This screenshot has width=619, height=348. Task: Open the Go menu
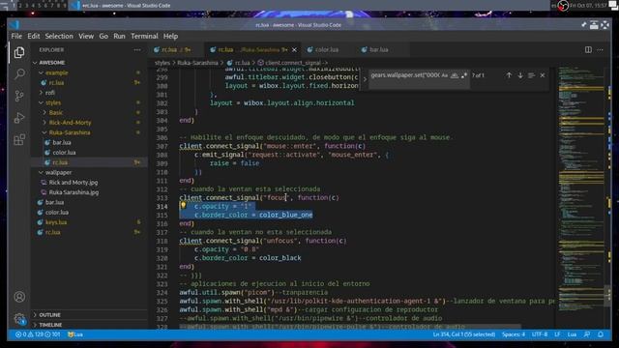click(x=103, y=36)
